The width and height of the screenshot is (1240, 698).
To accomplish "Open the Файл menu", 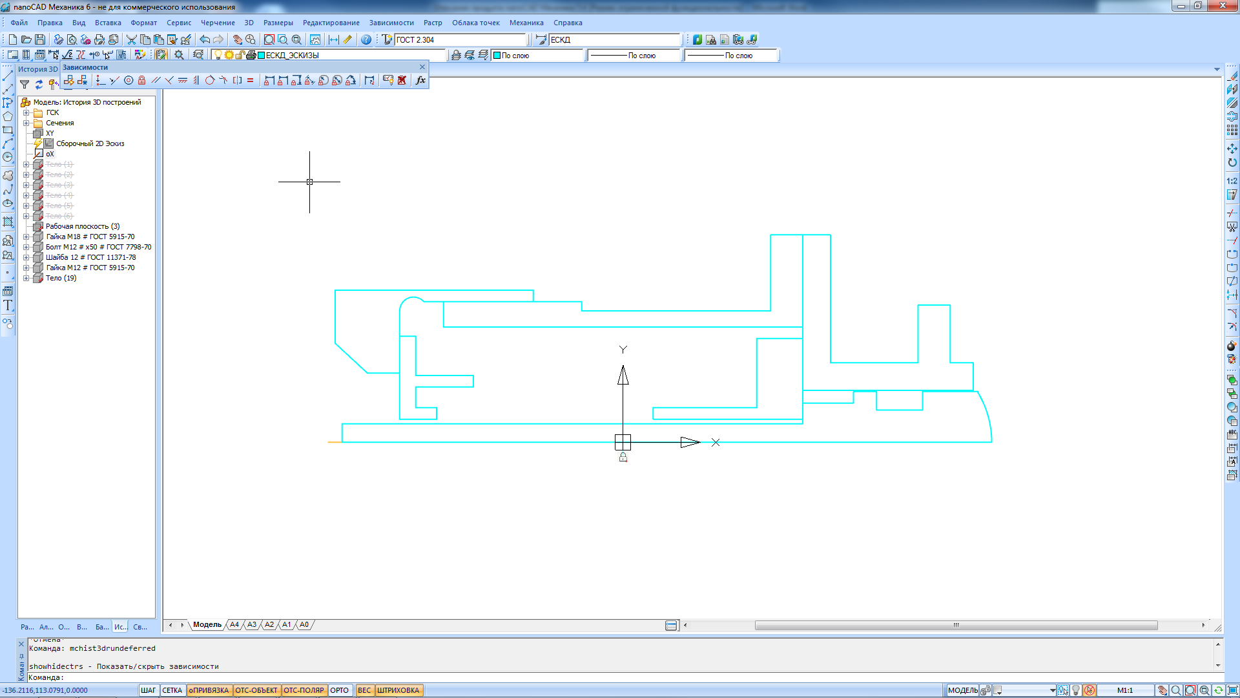I will [19, 23].
